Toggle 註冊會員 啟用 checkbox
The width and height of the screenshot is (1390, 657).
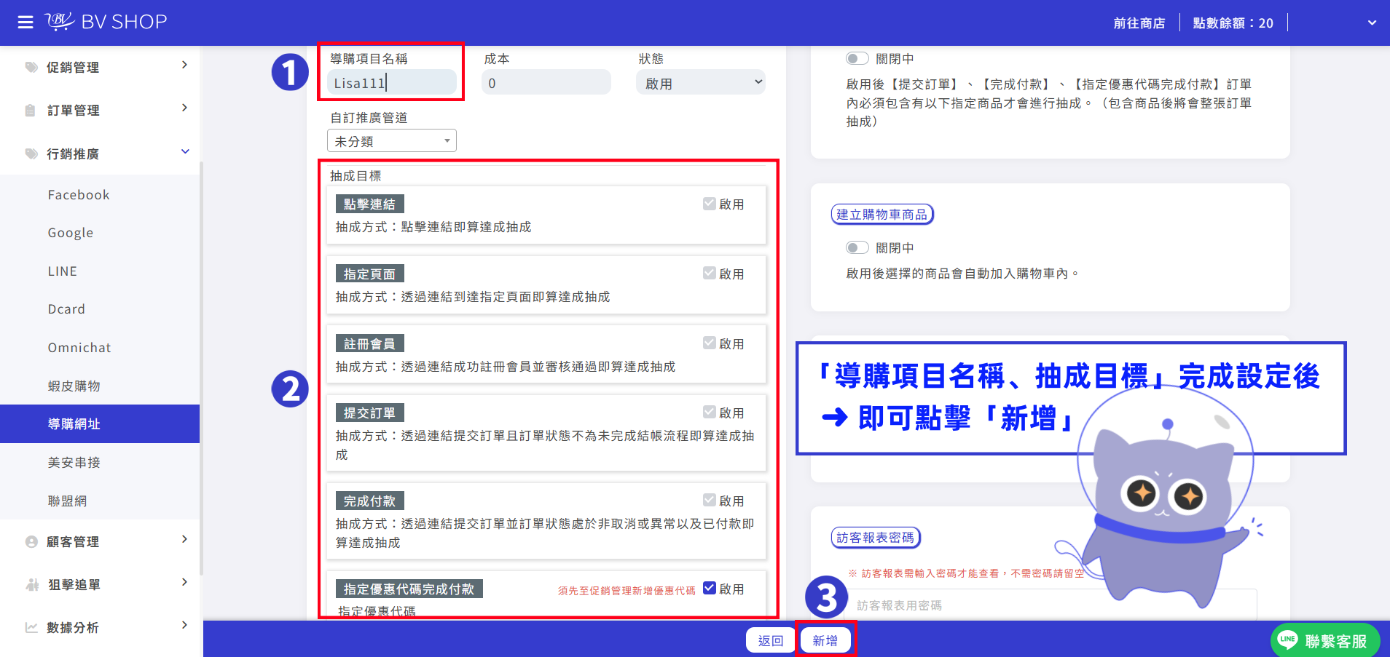710,343
